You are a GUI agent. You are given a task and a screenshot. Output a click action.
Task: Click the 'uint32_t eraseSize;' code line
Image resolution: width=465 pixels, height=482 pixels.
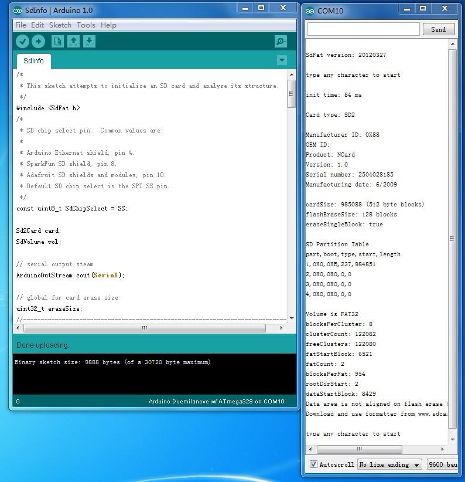pyautogui.click(x=49, y=308)
